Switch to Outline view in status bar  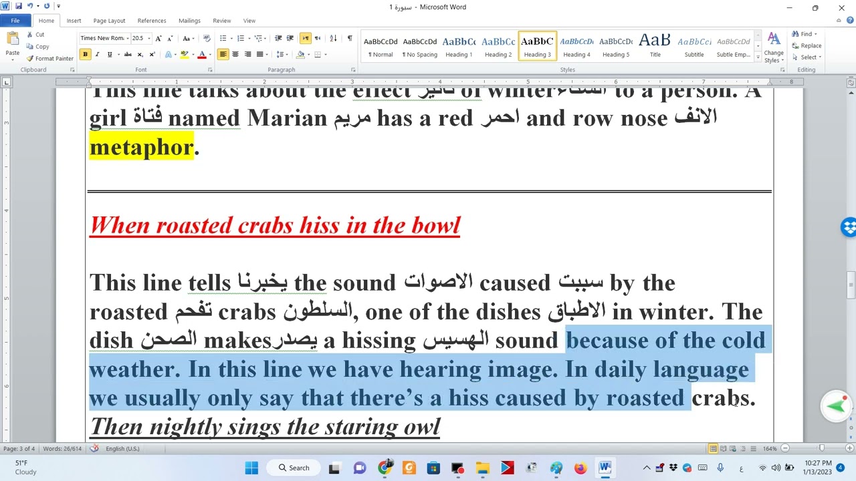743,449
